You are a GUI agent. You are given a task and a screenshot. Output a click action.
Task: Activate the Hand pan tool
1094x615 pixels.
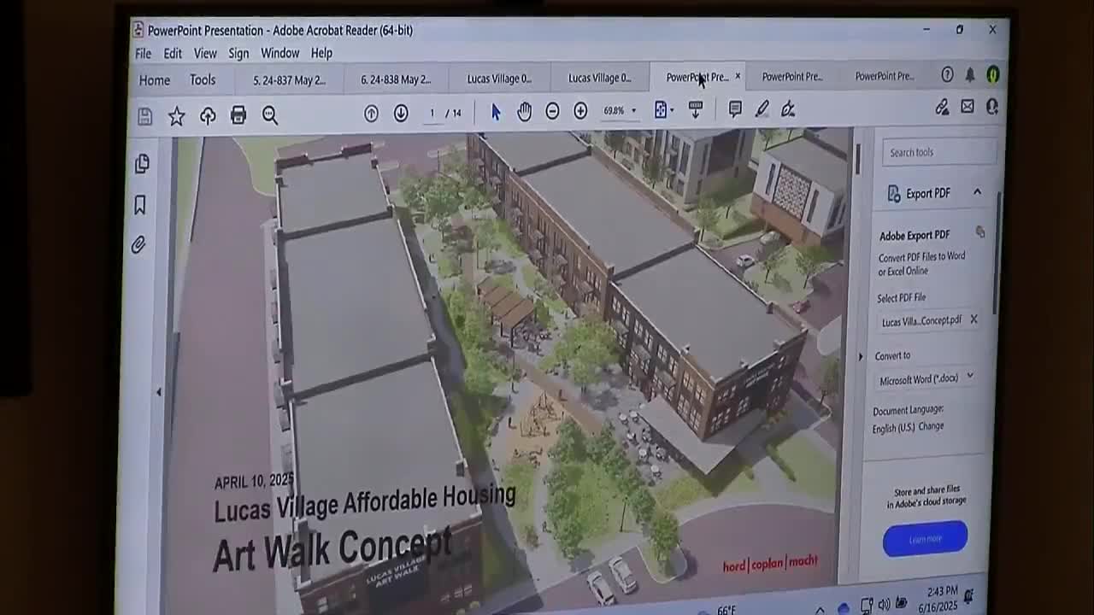(524, 111)
